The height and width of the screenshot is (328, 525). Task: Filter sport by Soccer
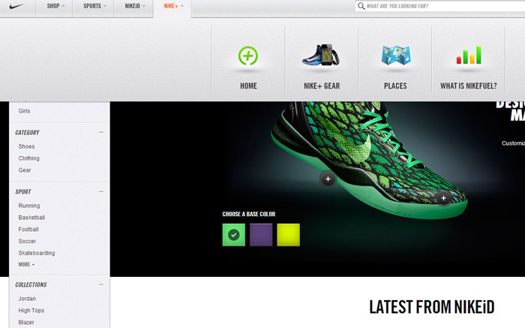(x=27, y=241)
